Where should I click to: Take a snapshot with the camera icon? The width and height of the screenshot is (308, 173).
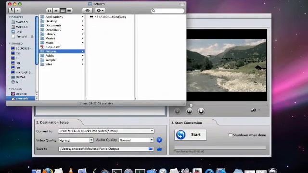(254, 110)
